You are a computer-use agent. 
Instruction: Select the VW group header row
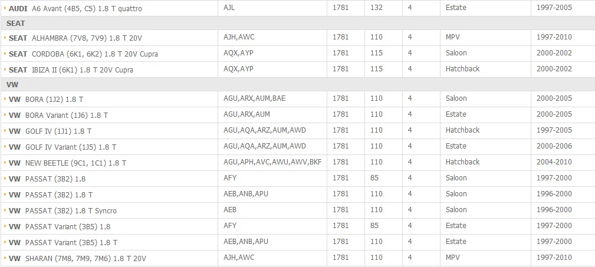[297, 84]
